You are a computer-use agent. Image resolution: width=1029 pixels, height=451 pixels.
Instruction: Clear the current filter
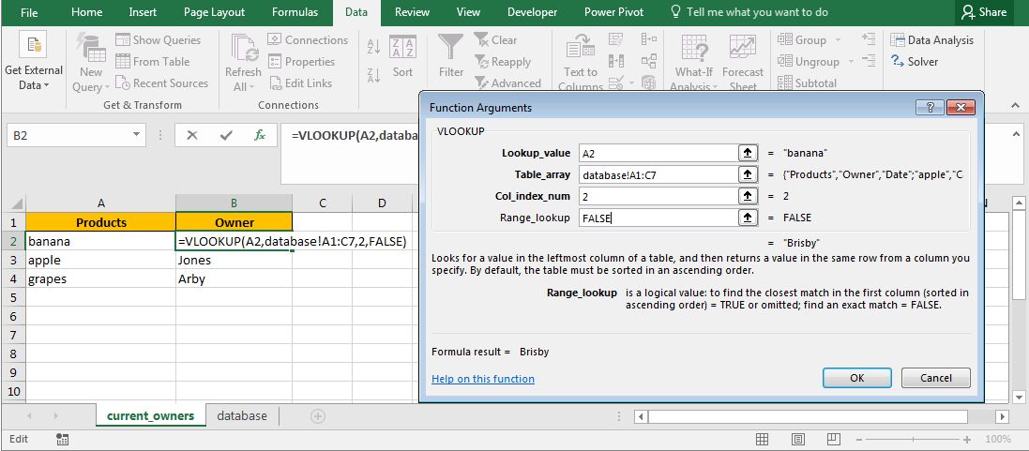tap(495, 40)
